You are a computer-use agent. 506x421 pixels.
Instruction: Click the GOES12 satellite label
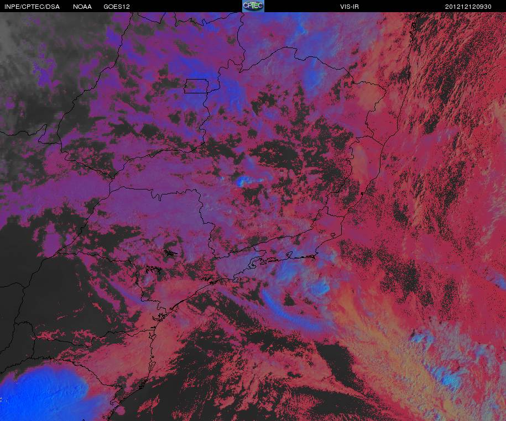[x=117, y=7]
